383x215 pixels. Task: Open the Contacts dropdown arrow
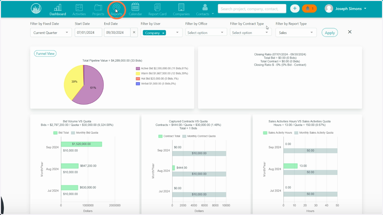(213, 14)
